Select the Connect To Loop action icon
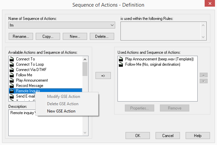217x145 pixels. (12, 64)
